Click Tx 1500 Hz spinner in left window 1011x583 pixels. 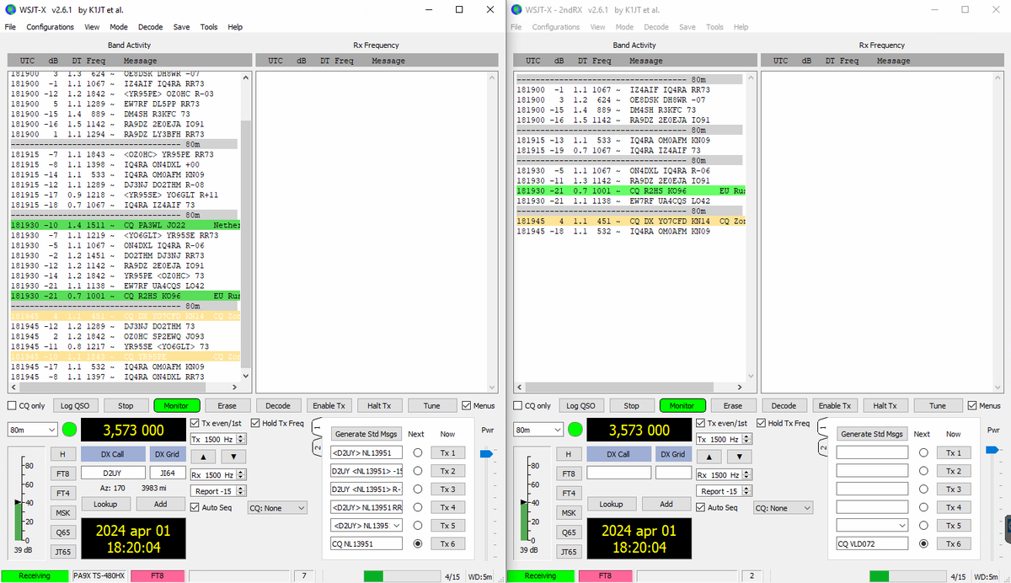click(218, 439)
